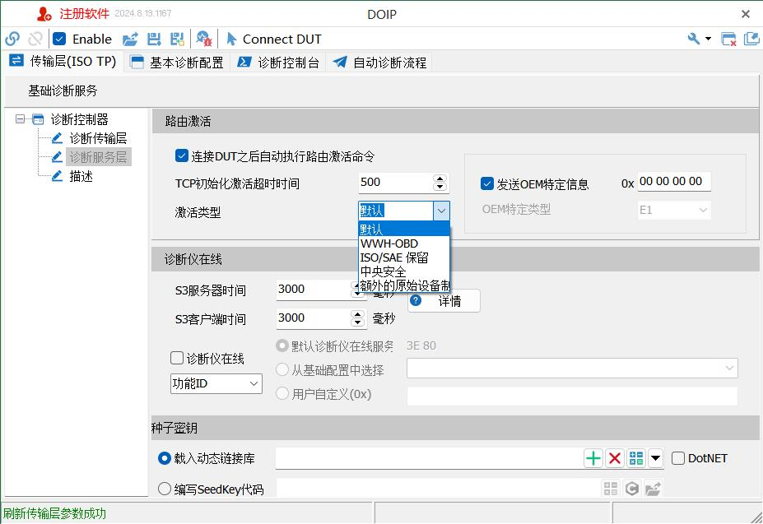
Task: Choose 额外的原始设备制 option
Action: tap(404, 285)
